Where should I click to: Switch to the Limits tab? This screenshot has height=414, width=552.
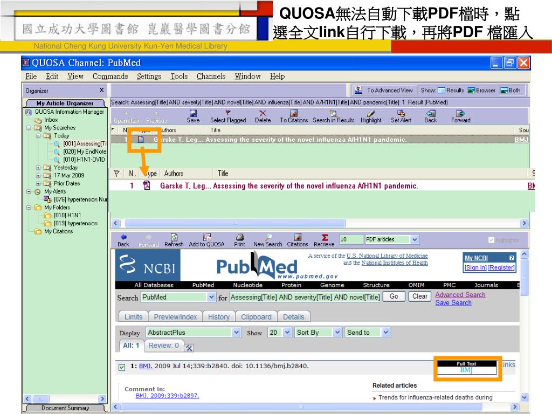[x=134, y=317]
